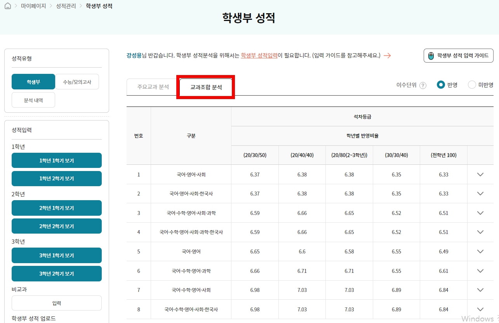Select the 교과조합 분석 tab
This screenshot has height=323, width=499.
point(206,87)
